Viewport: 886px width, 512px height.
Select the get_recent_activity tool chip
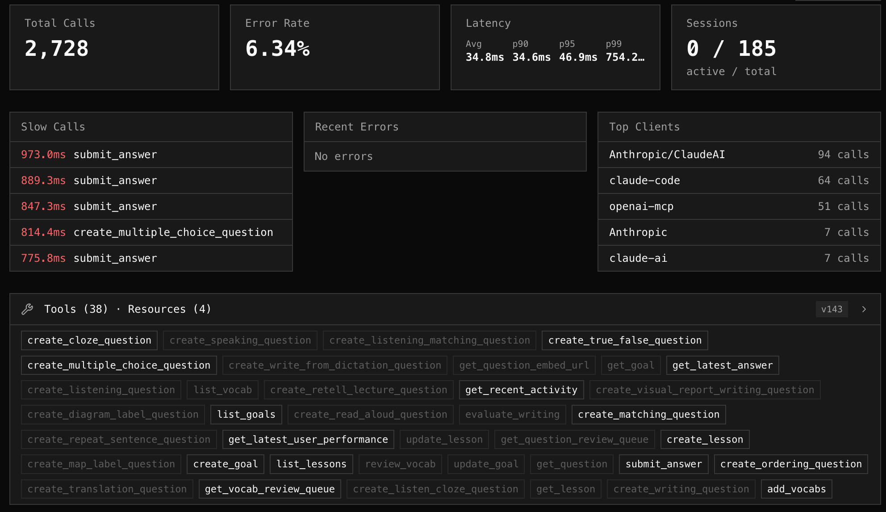click(521, 390)
